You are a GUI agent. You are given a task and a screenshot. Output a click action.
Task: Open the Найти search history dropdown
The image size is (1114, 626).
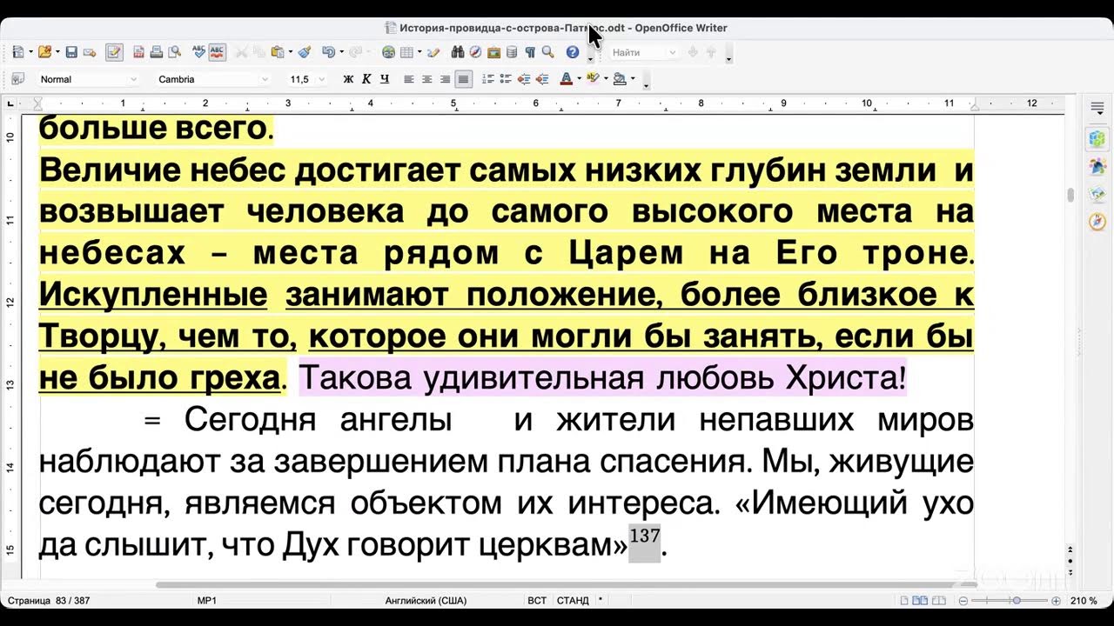tap(672, 52)
